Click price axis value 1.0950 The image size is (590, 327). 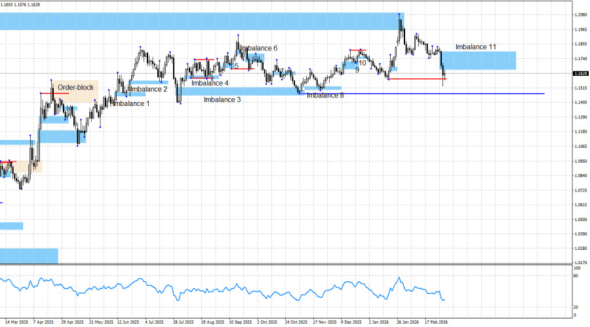(581, 161)
